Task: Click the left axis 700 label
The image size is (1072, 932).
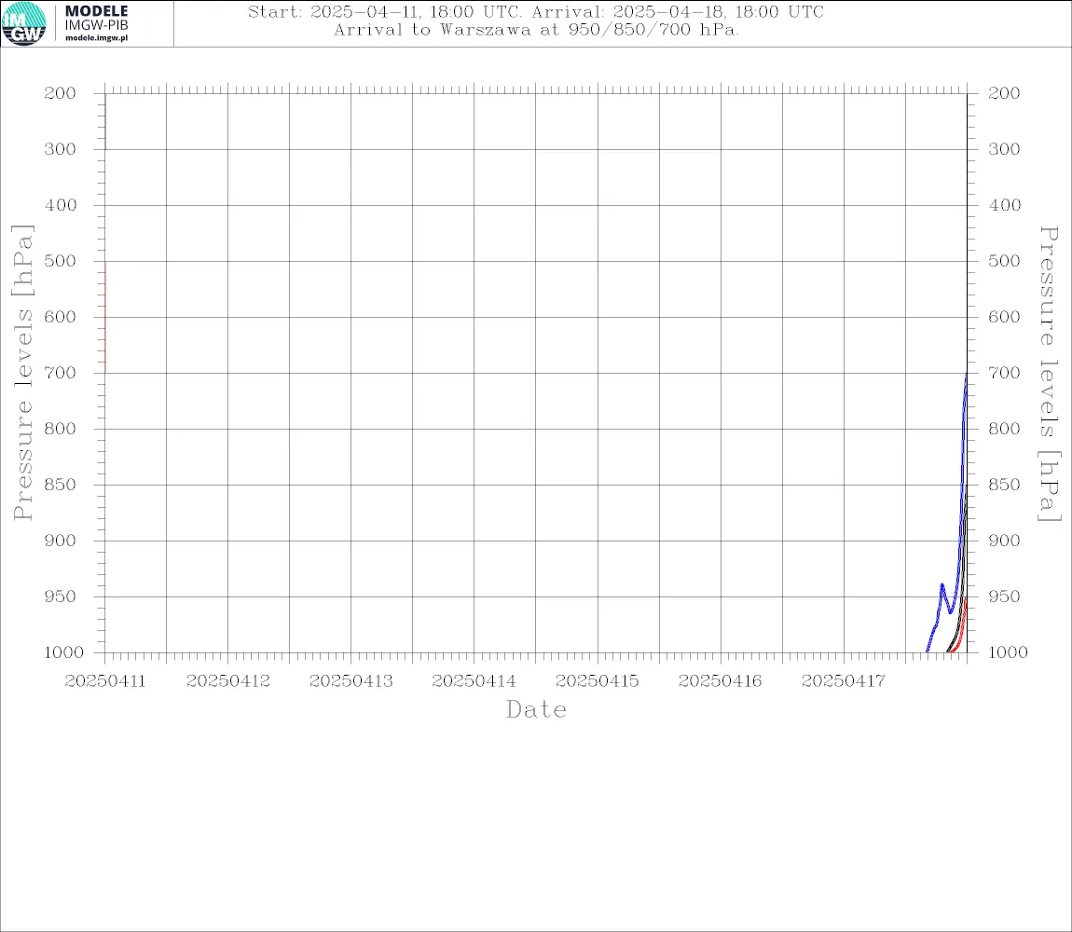Action: pos(61,374)
